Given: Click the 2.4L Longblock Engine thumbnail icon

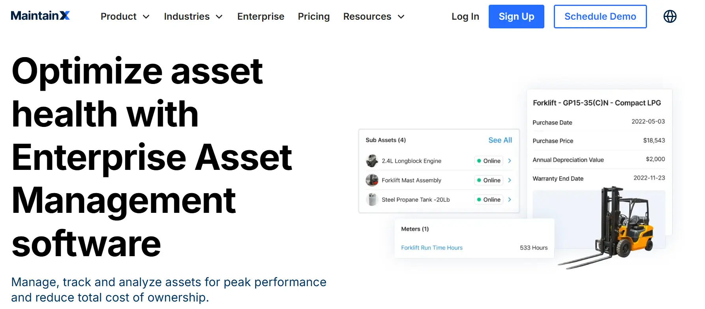Looking at the screenshot, I should tap(372, 161).
